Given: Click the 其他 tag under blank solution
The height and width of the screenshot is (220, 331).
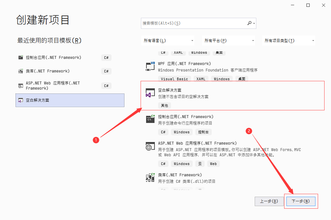Looking at the screenshot, I should 165,105.
